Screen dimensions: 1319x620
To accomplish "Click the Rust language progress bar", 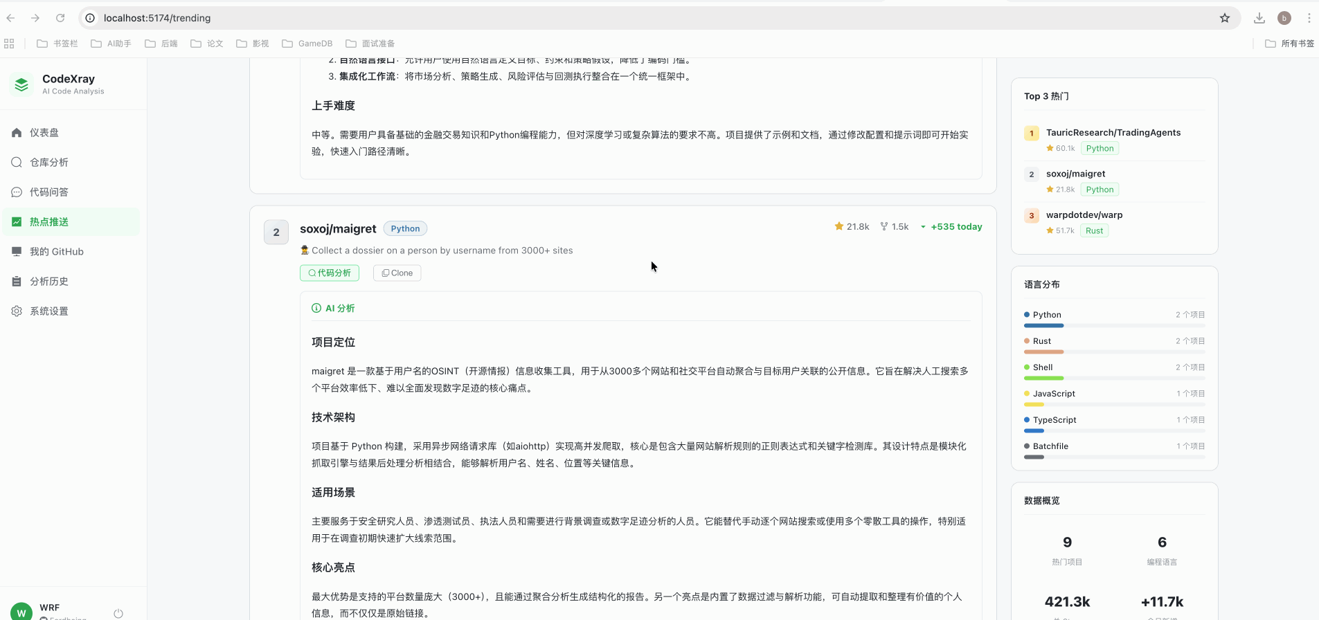I will click(1115, 352).
